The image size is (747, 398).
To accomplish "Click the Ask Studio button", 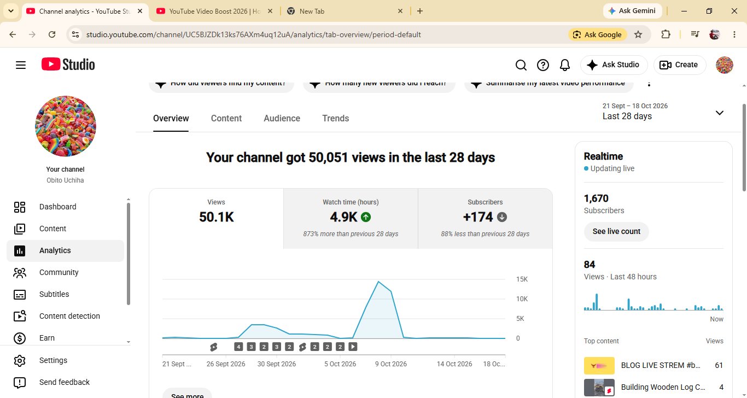I will pos(614,65).
